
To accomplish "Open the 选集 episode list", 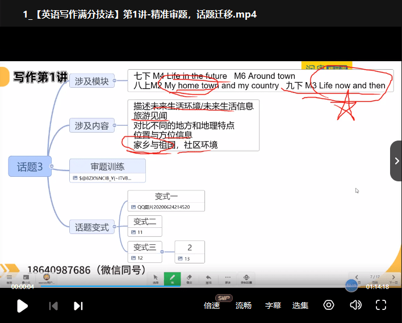I will (300, 305).
